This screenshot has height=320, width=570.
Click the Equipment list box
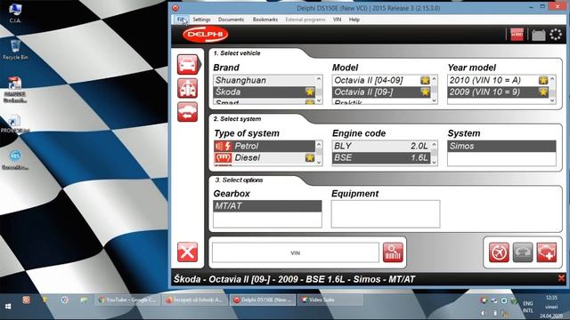(386, 214)
